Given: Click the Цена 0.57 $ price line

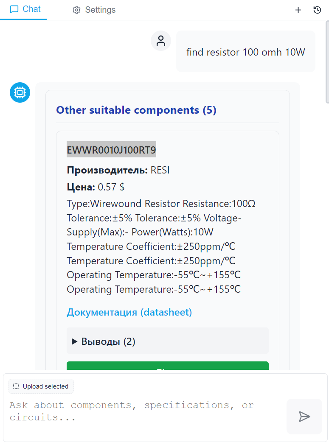Looking at the screenshot, I should click(96, 187).
